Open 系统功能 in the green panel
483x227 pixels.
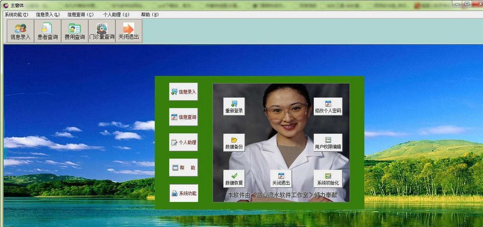(x=184, y=193)
